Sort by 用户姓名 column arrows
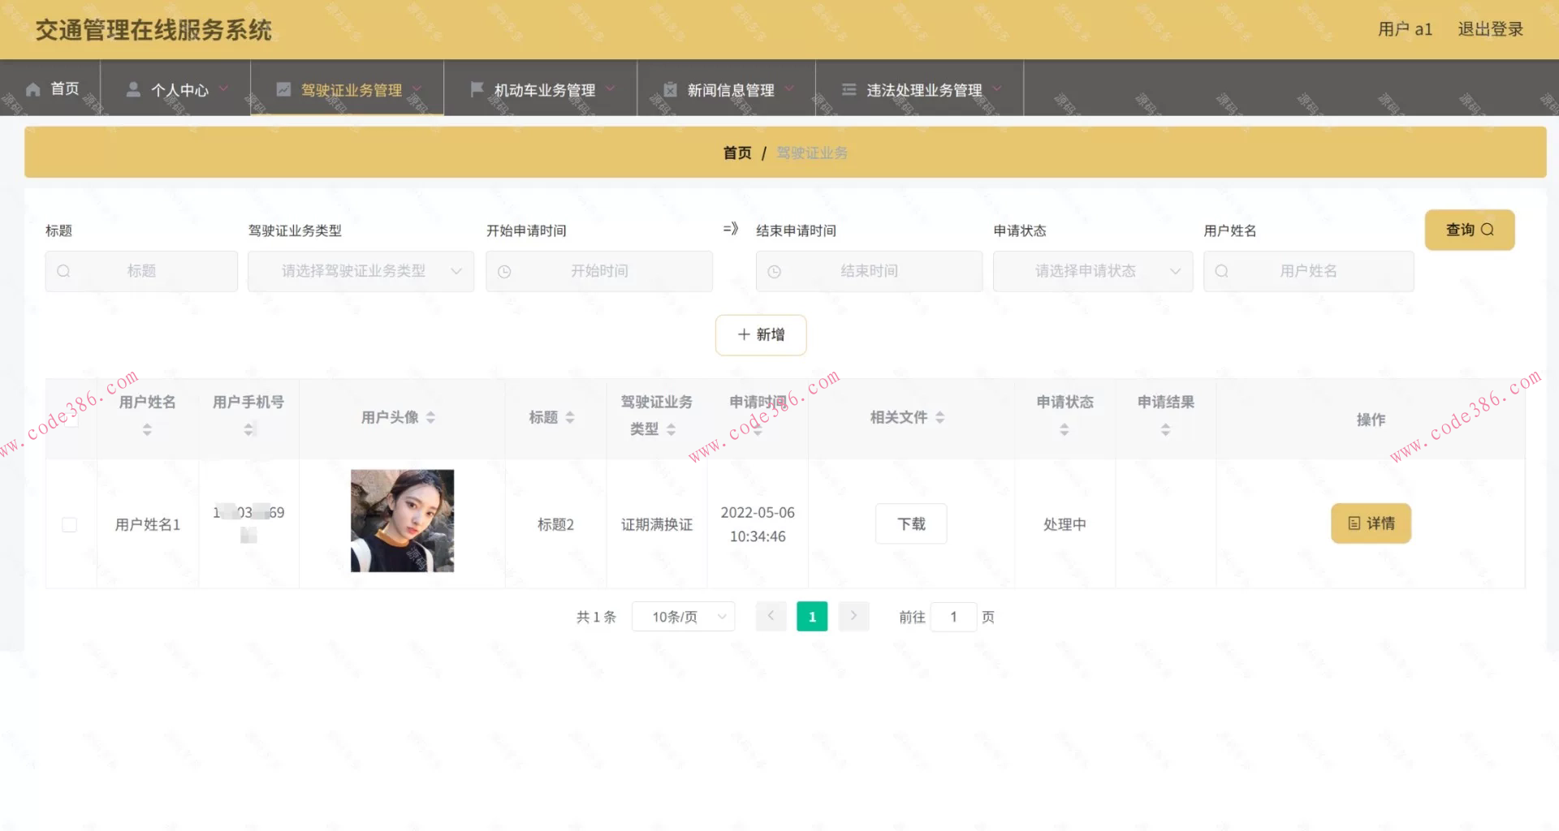Image resolution: width=1559 pixels, height=831 pixels. tap(147, 429)
